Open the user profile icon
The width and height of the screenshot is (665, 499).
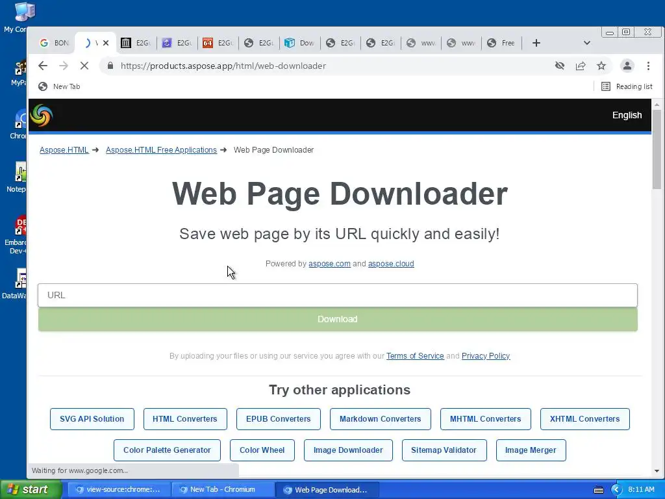[x=627, y=66]
